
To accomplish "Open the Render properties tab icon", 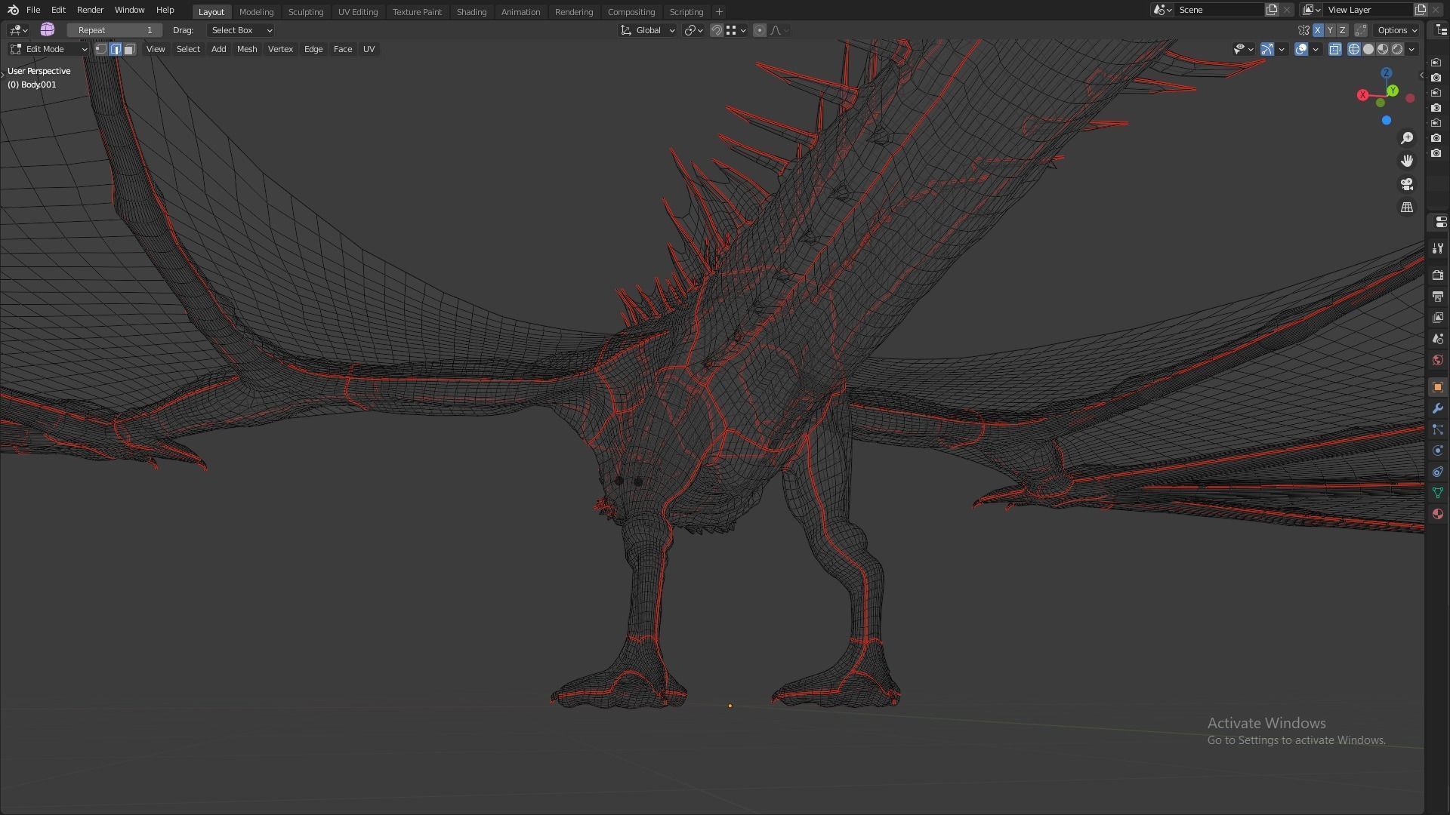I will click(x=1438, y=275).
